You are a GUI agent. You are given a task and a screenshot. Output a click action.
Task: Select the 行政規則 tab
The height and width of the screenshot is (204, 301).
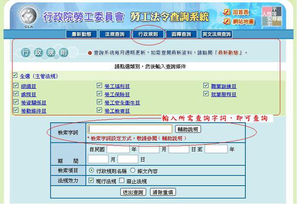click(148, 35)
